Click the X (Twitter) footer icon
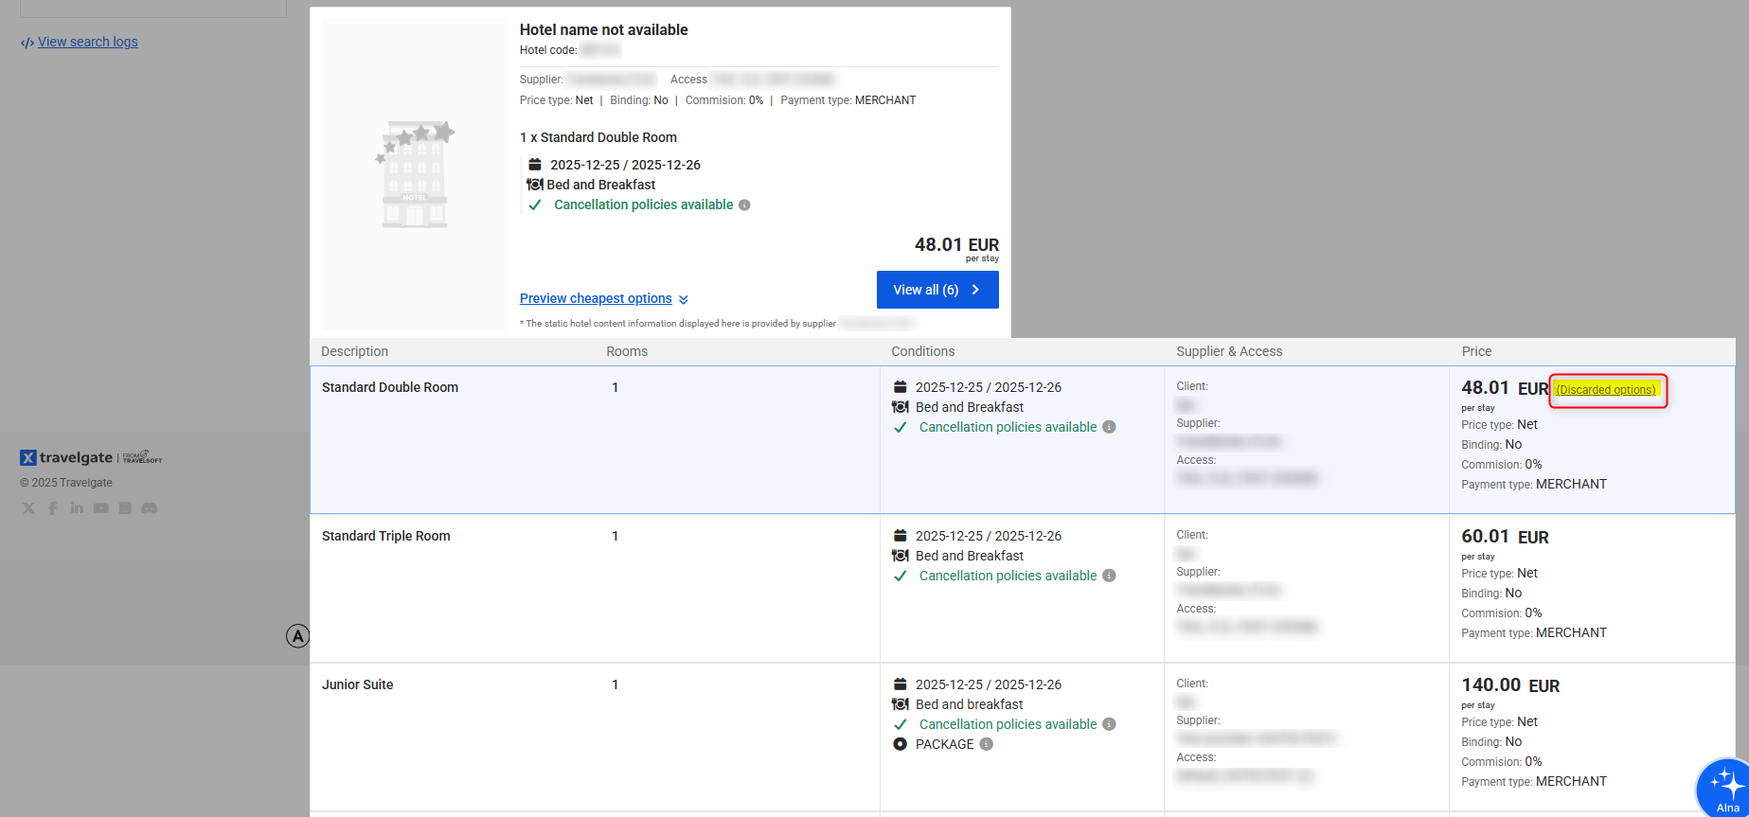 point(28,508)
